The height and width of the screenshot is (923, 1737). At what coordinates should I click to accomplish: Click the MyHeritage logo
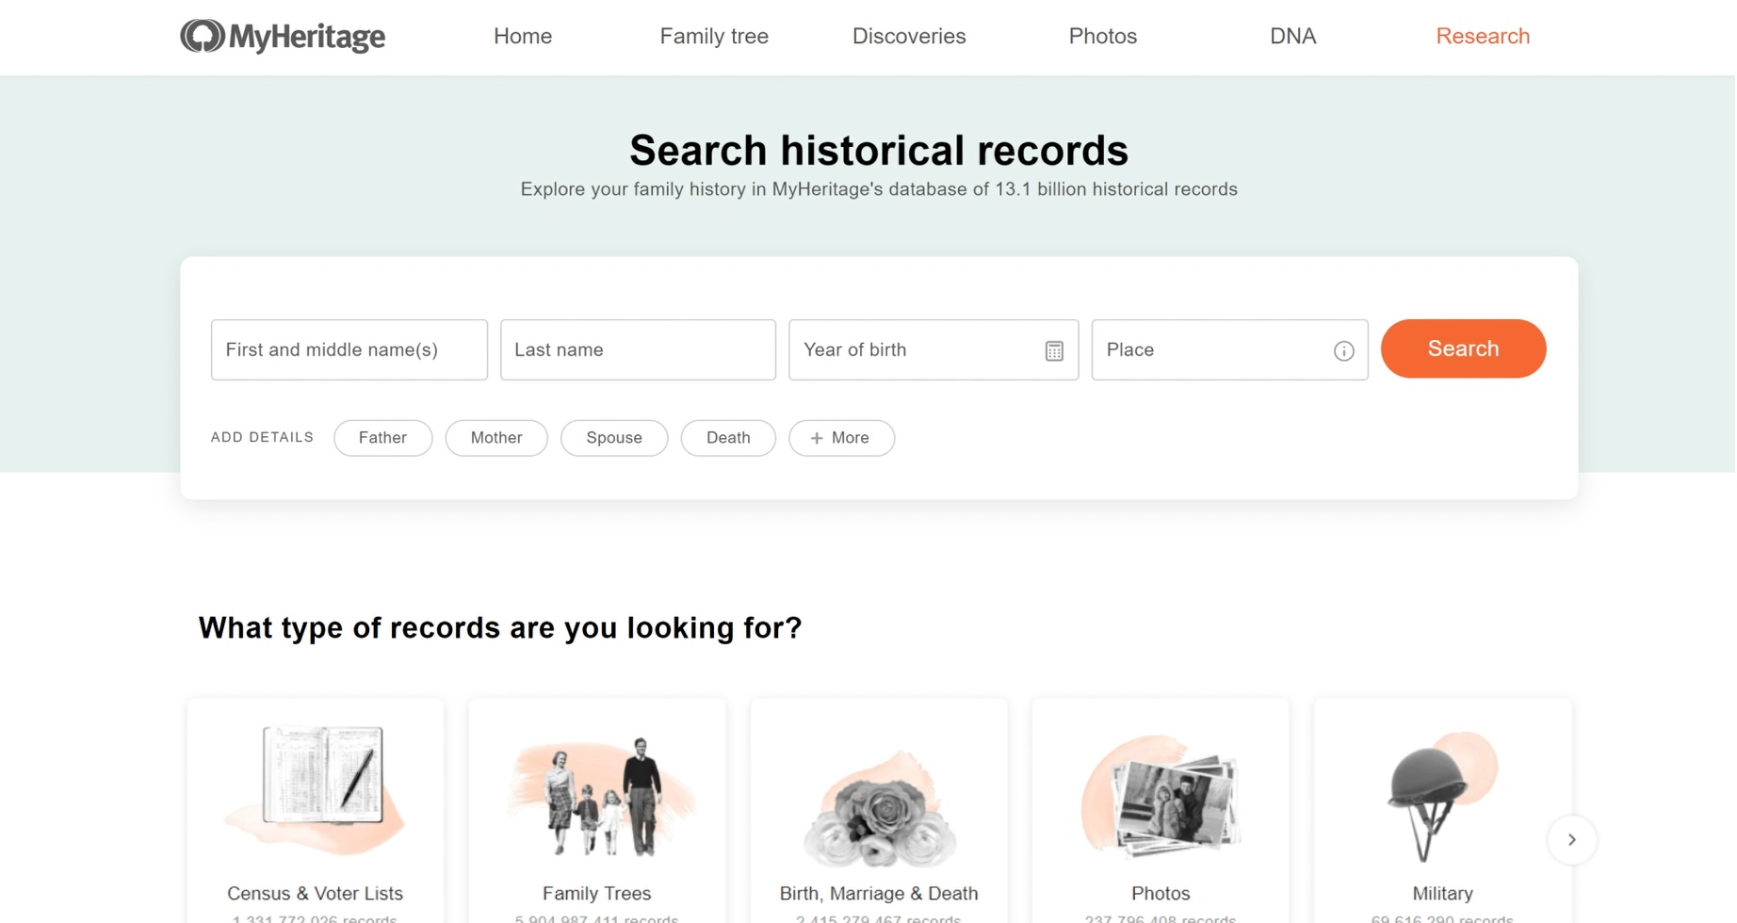tap(283, 37)
